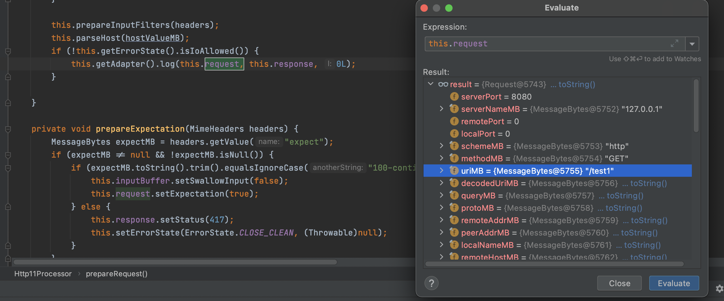The image size is (724, 301).
Task: Expand the decodedUriMB node
Action: (x=441, y=183)
